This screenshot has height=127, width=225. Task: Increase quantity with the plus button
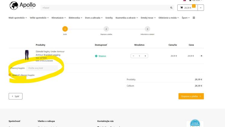pyautogui.click(x=145, y=56)
